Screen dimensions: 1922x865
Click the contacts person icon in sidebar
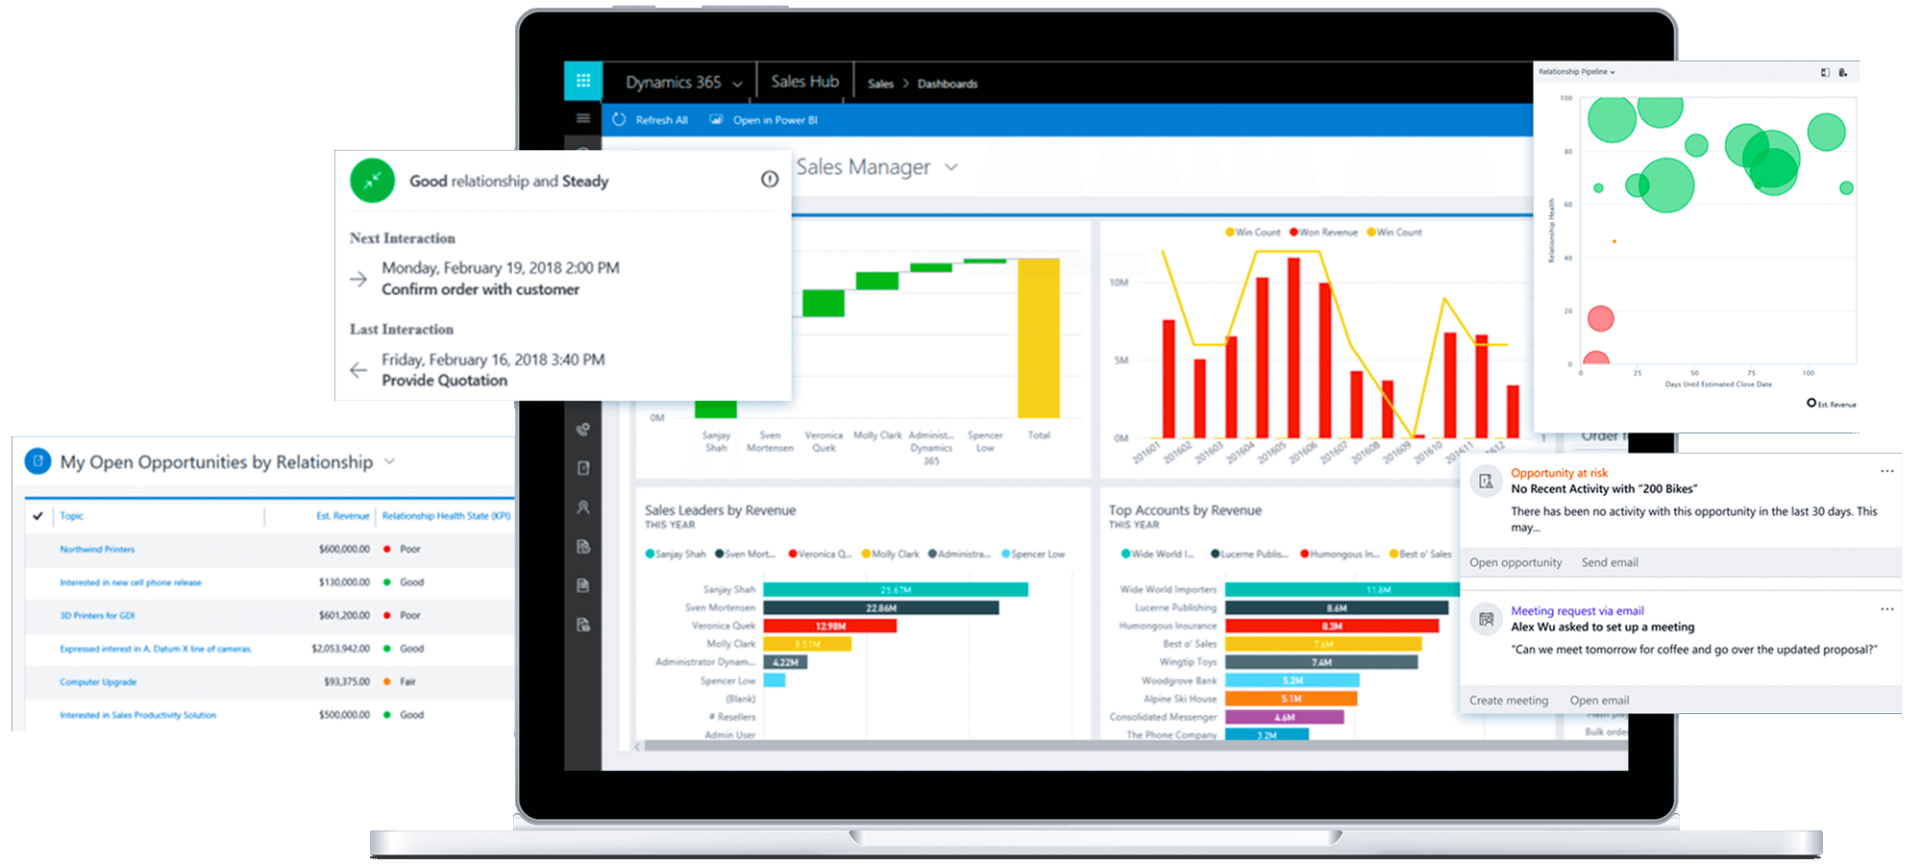click(x=582, y=507)
